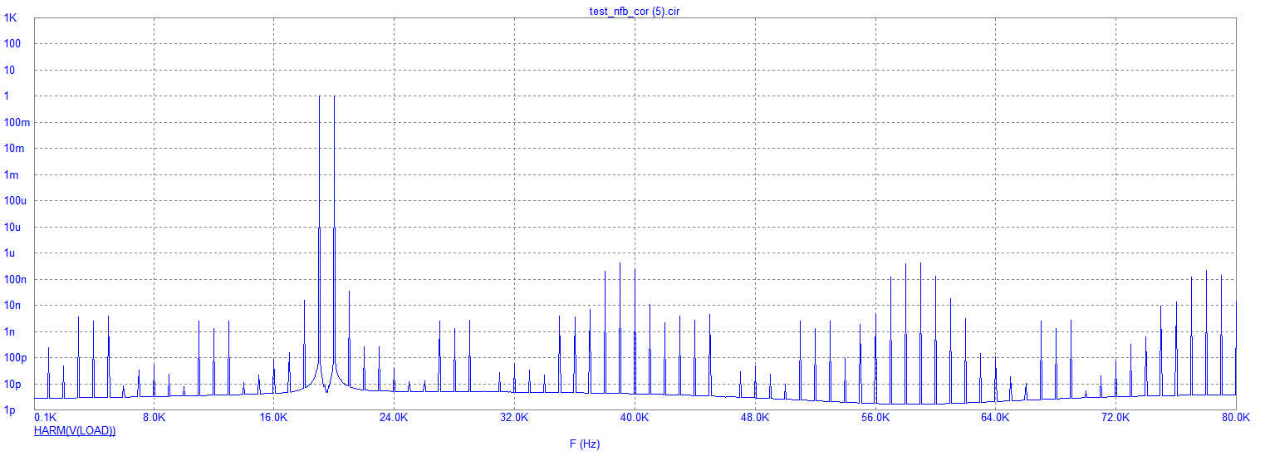Click the 100 y-axis label
The image size is (1265, 461).
click(11, 44)
